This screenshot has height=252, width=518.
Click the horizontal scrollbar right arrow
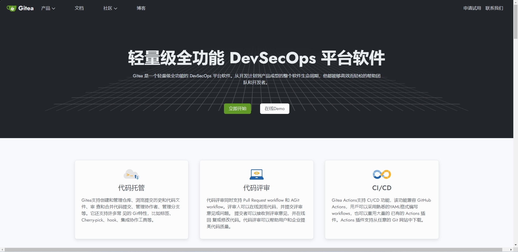511,250
